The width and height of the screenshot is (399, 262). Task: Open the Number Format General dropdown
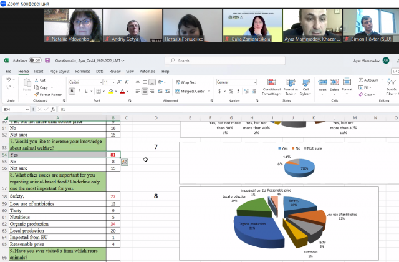255,82
